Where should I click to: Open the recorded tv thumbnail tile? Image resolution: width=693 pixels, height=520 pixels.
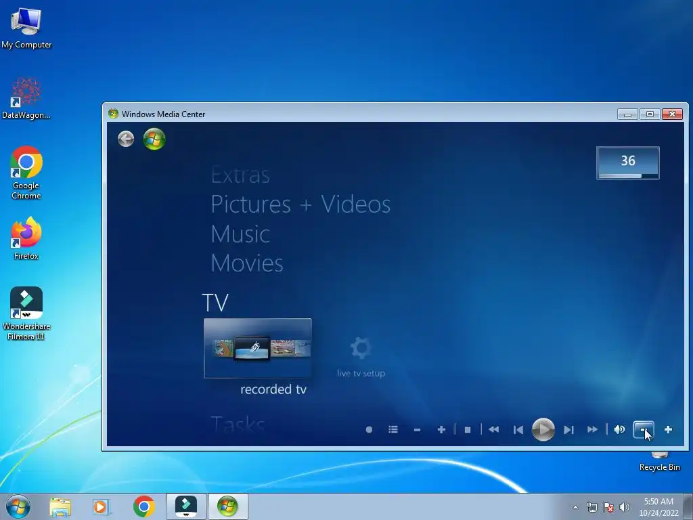(258, 348)
